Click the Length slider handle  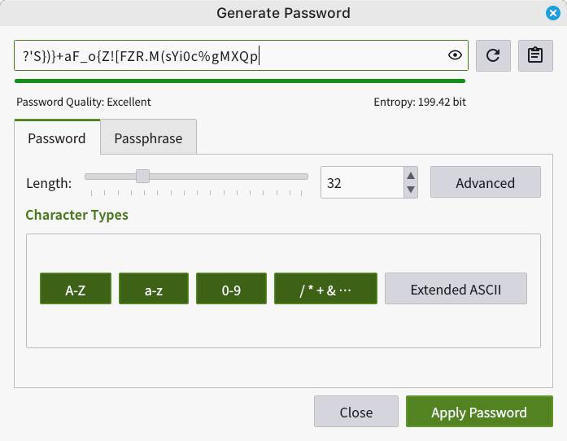point(142,177)
